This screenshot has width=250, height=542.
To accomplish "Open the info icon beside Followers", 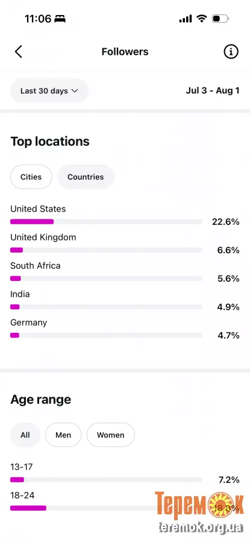I will tap(231, 52).
